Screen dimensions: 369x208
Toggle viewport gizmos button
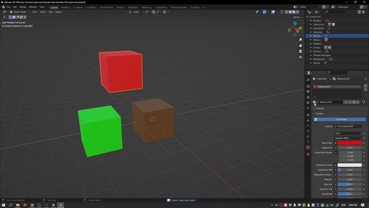coord(265,12)
